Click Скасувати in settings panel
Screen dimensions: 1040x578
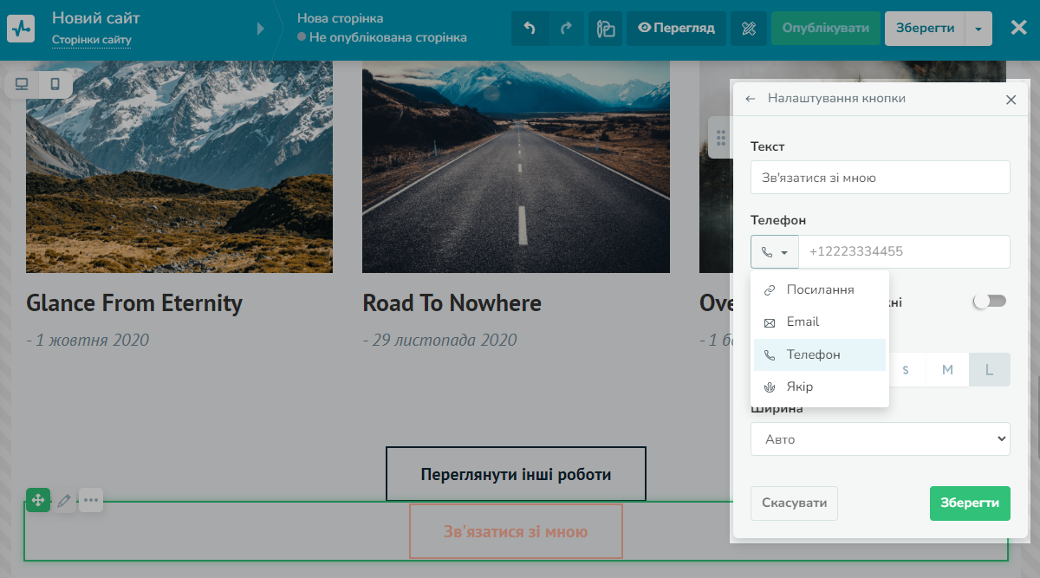(794, 503)
